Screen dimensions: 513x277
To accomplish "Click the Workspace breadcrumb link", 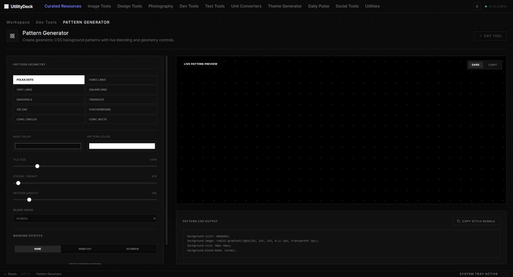I will pos(18,22).
